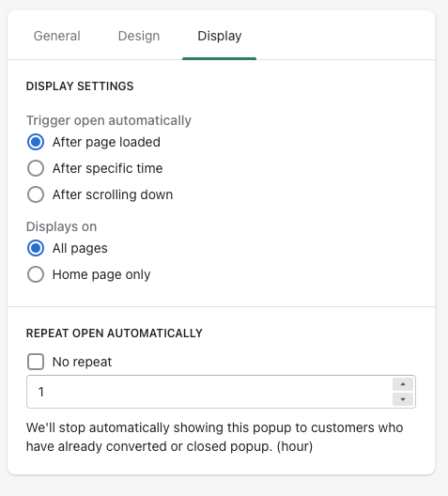Tick the No repeat checkbox box
448x496 pixels.
[36, 362]
